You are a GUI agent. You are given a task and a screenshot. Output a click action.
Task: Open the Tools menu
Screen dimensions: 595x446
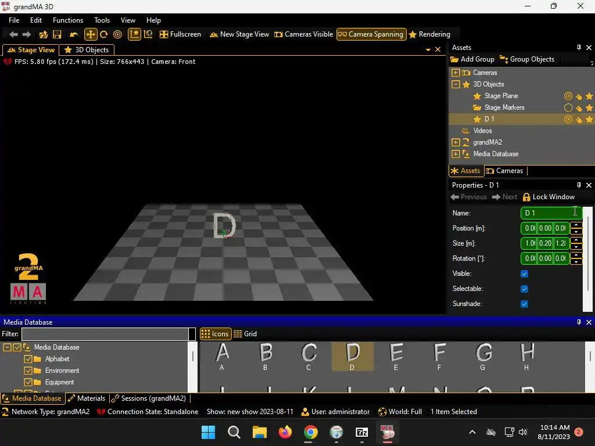click(102, 20)
